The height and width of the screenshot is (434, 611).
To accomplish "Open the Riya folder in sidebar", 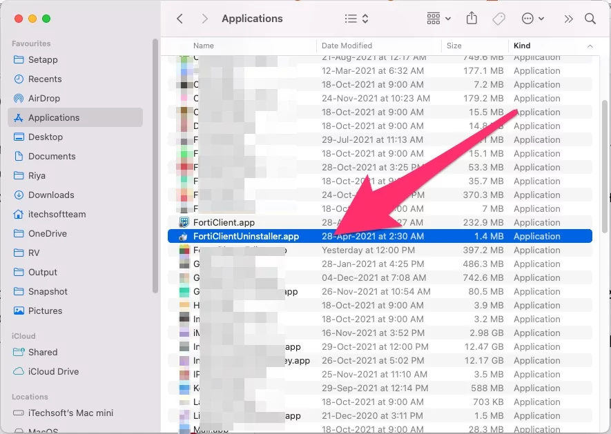I will coord(75,176).
